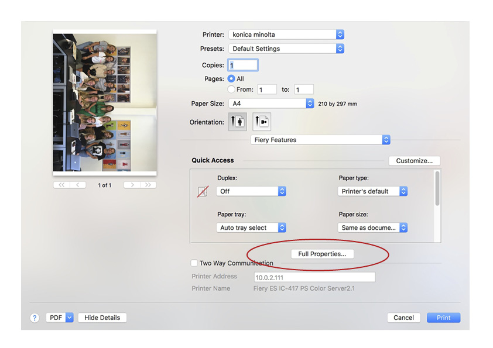
Task: Open the Paper type dropdown
Action: point(372,191)
